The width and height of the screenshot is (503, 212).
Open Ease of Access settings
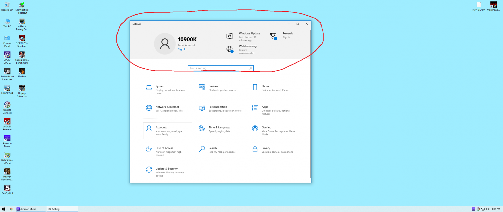coord(167,151)
